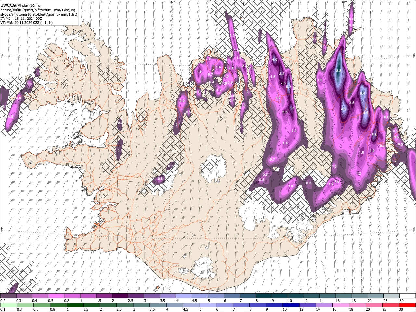Click the dark teal snow swatch labeled 9
The width and height of the screenshot is (416, 312).
click(x=279, y=296)
